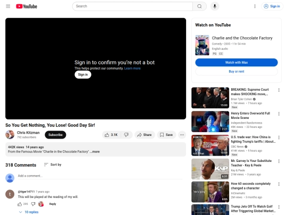This screenshot has height=215, width=287.
Task: Click the search magnifier button
Action: (x=199, y=6)
